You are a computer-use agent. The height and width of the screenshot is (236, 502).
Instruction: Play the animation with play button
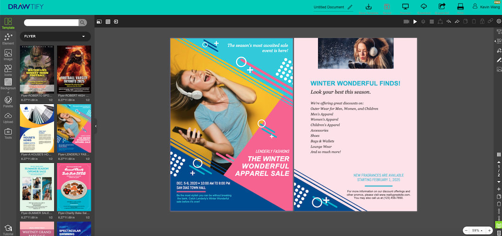415,22
